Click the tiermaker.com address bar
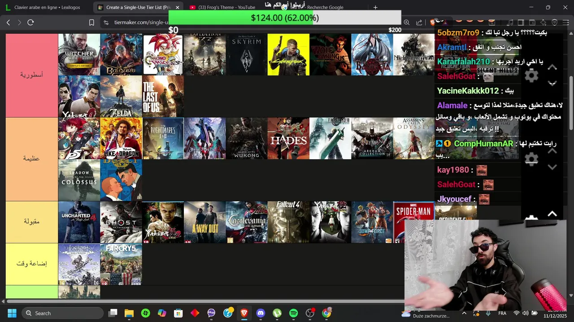The image size is (574, 322). coord(141,22)
